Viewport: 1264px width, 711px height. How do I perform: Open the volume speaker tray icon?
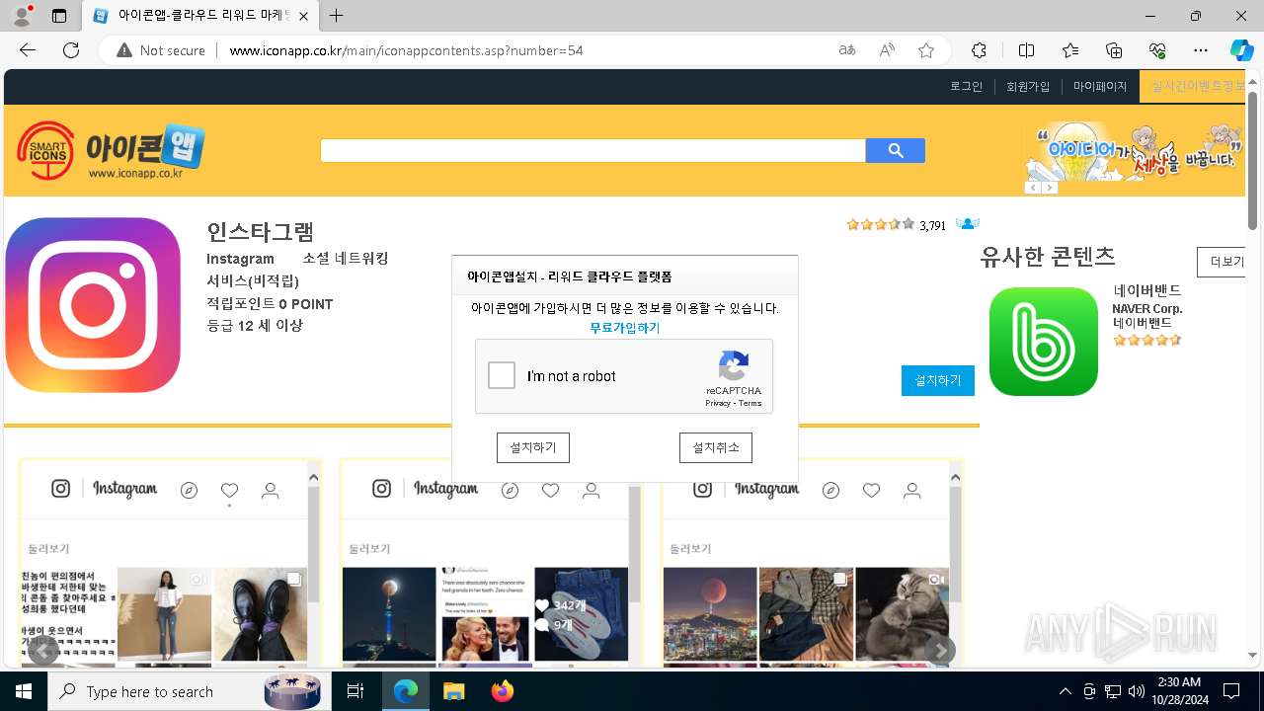(1137, 691)
